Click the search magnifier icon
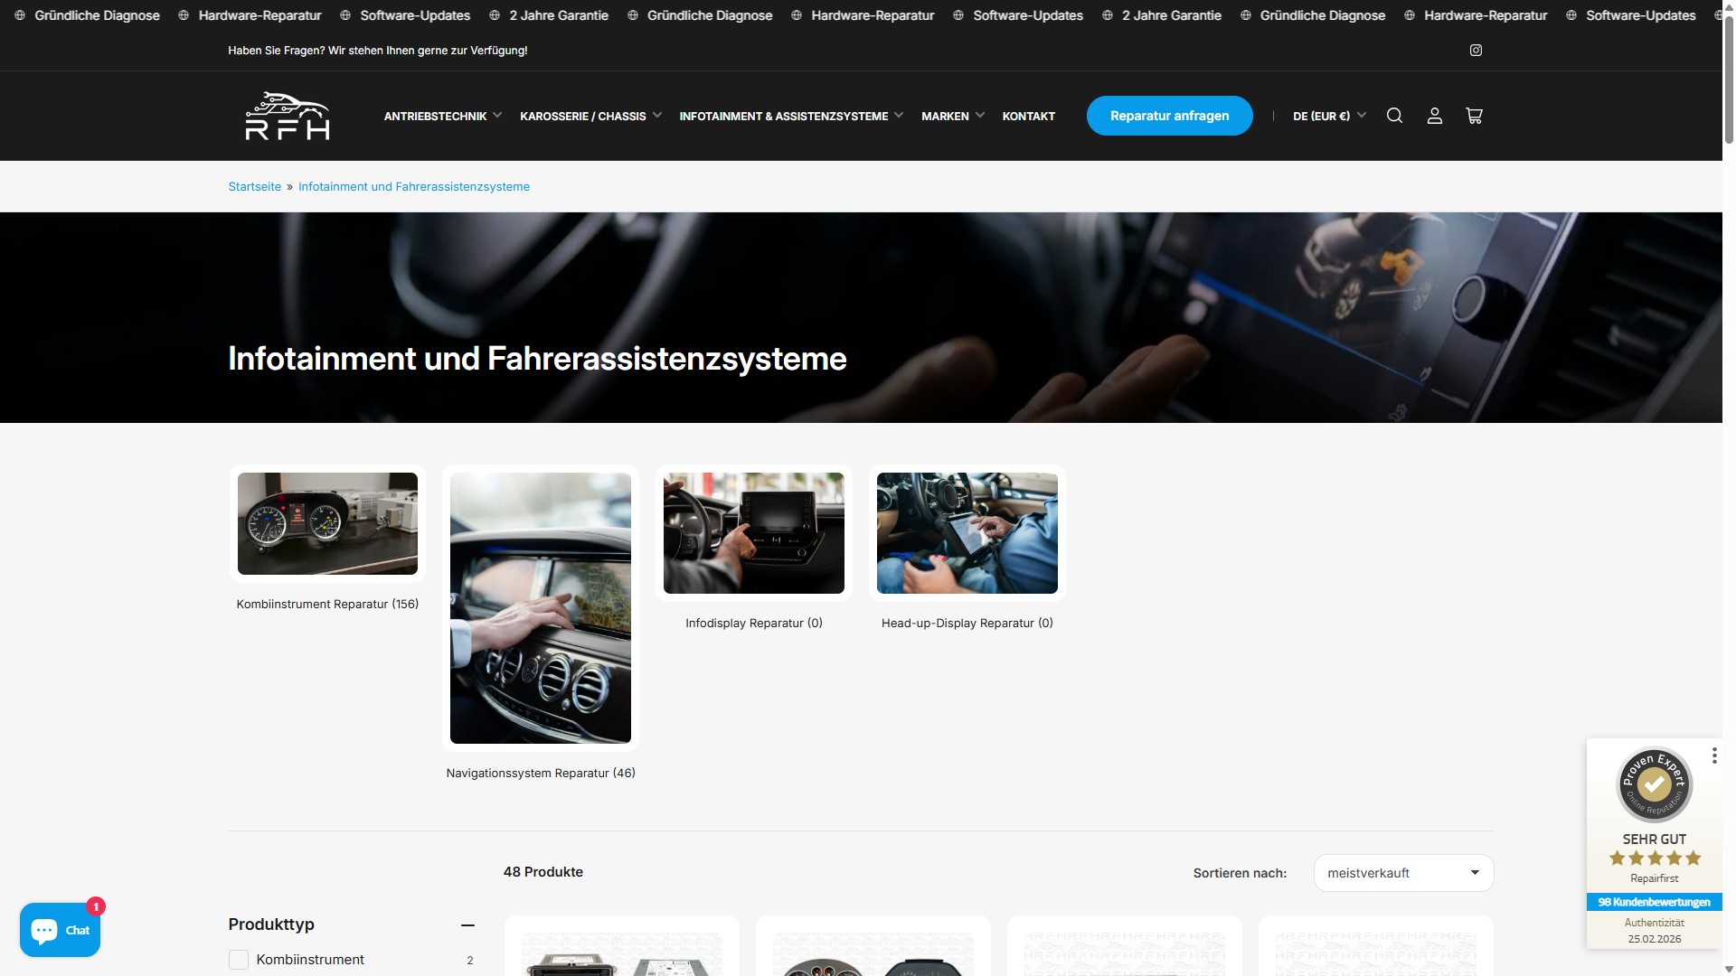 pos(1394,116)
